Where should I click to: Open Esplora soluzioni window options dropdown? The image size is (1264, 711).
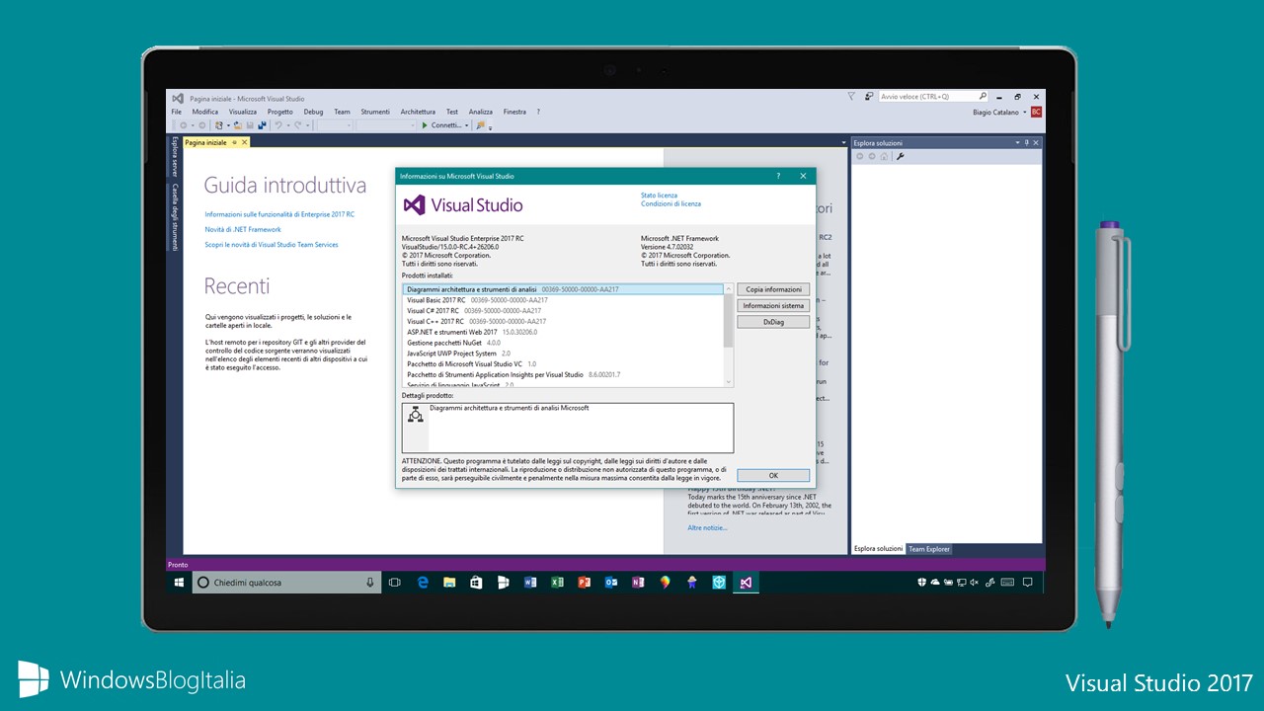1017,142
